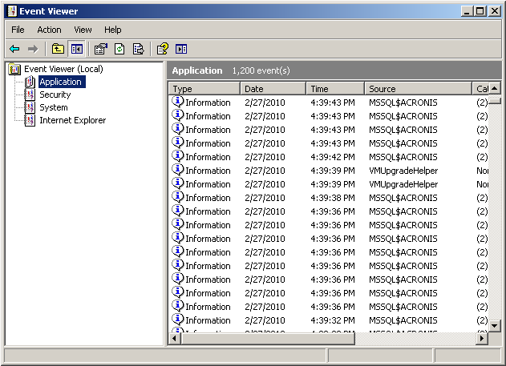Select the first VMUpgradeHelper event row
The height and width of the screenshot is (366, 506).
pyautogui.click(x=321, y=171)
